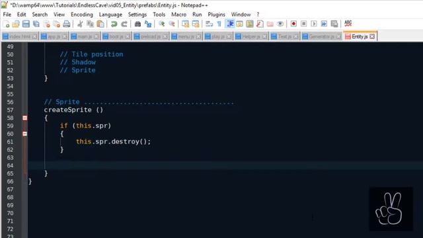Switch to the preload.js tab

151,36
